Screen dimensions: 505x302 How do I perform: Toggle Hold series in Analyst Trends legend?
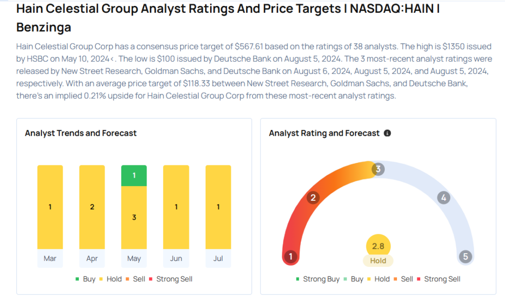click(x=110, y=279)
